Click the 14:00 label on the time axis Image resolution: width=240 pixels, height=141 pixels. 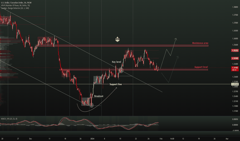[x=172, y=139]
